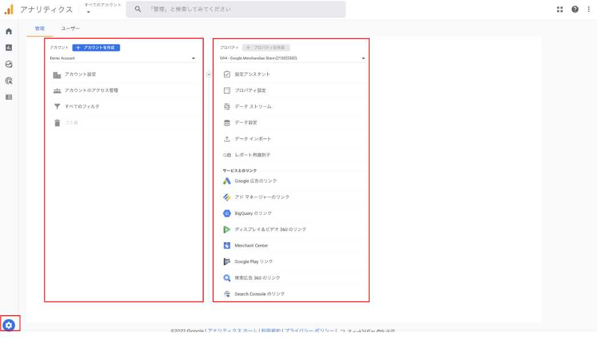597x342 pixels.
Task: Click the window icon for プロパティ設定
Action: 227,91
